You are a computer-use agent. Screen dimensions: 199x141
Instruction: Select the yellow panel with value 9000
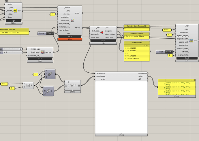[x=167, y=30]
